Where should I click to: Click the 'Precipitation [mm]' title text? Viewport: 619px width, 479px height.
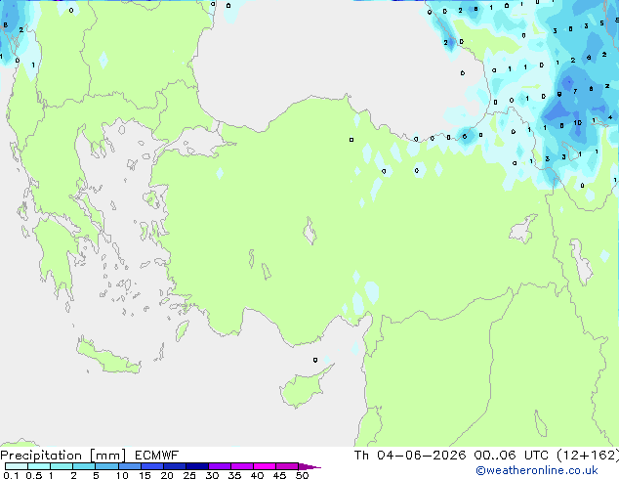63,456
